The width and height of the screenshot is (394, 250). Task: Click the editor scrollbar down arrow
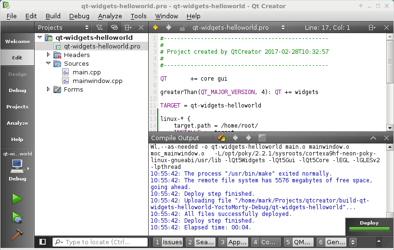390,128
